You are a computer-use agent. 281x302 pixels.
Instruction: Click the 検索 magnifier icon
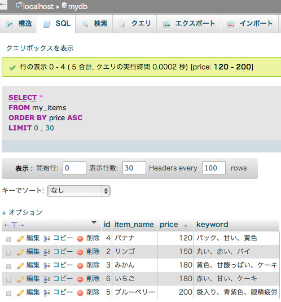(85, 24)
